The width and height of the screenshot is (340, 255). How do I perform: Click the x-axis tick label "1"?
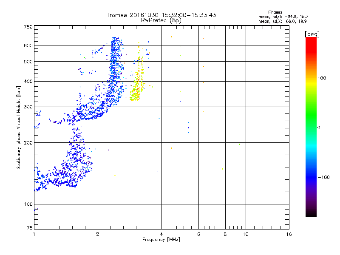pyautogui.click(x=34, y=234)
